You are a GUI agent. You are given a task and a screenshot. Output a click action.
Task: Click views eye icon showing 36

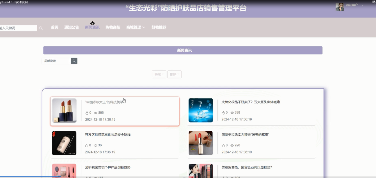tap(96, 146)
